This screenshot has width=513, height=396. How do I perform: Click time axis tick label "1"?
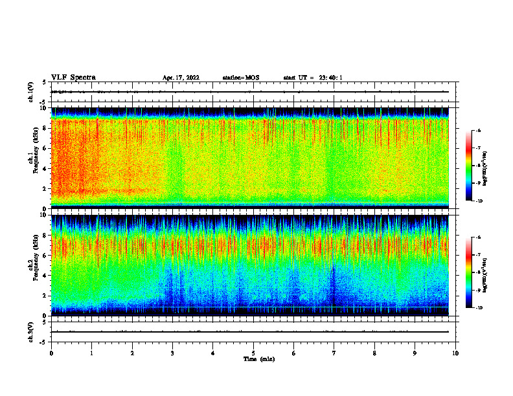tap(91, 353)
